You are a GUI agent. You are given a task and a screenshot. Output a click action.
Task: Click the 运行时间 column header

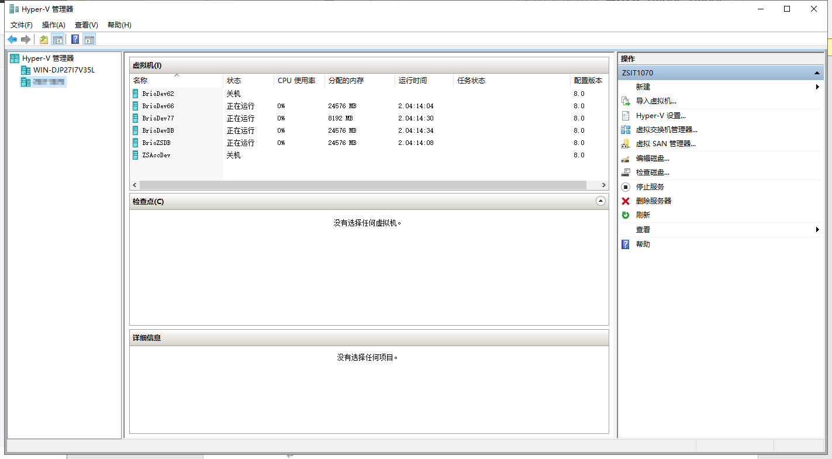click(424, 81)
